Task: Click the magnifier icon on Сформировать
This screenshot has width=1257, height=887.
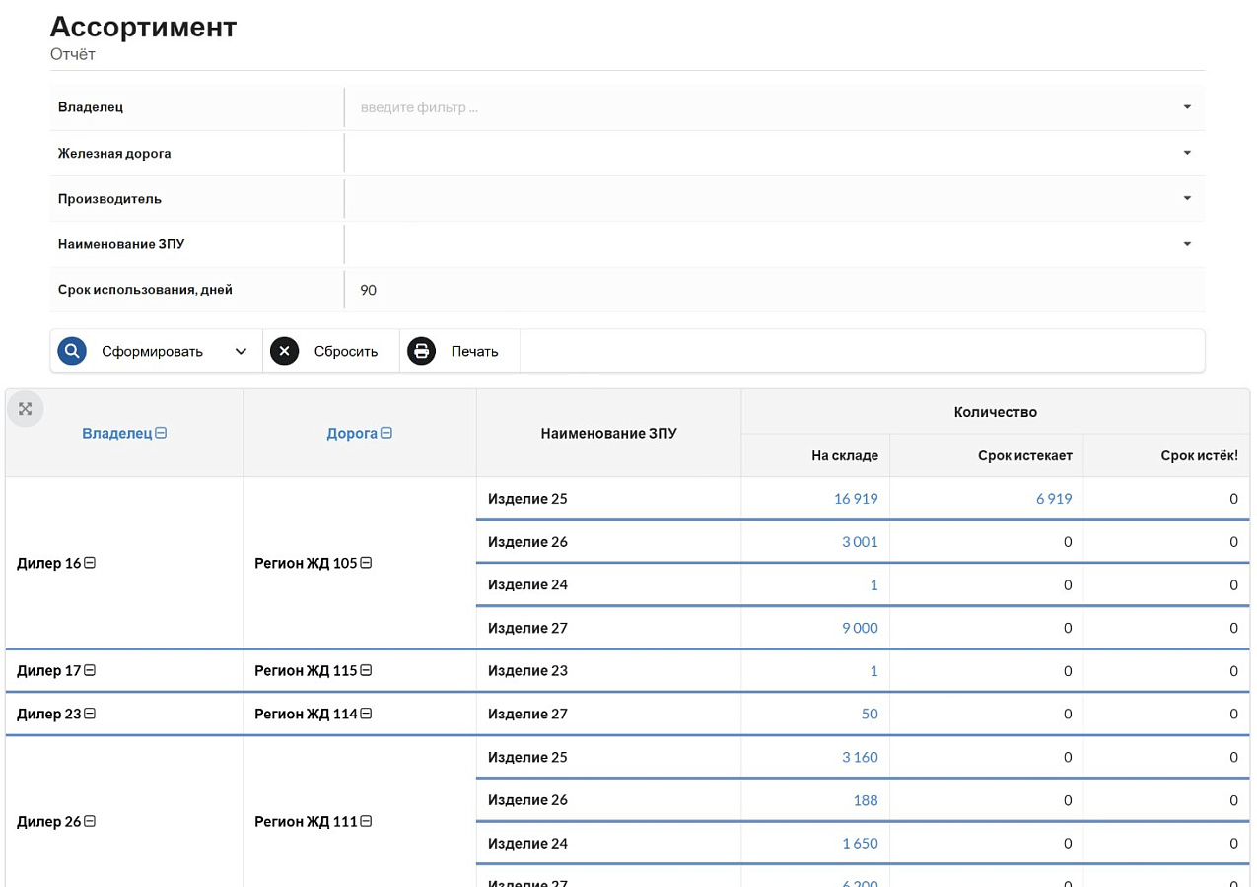Action: [72, 351]
